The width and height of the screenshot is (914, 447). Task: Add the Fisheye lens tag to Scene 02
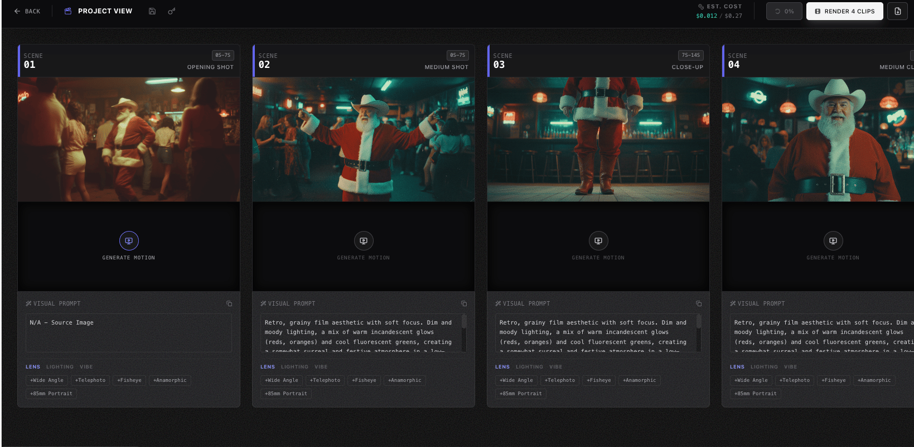(x=364, y=380)
